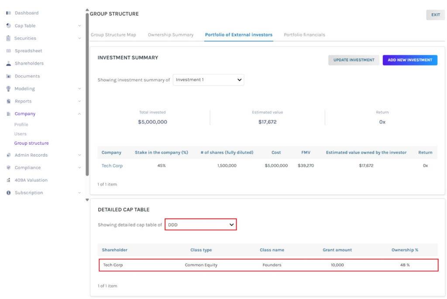Click the Add New Investment button

tap(410, 60)
